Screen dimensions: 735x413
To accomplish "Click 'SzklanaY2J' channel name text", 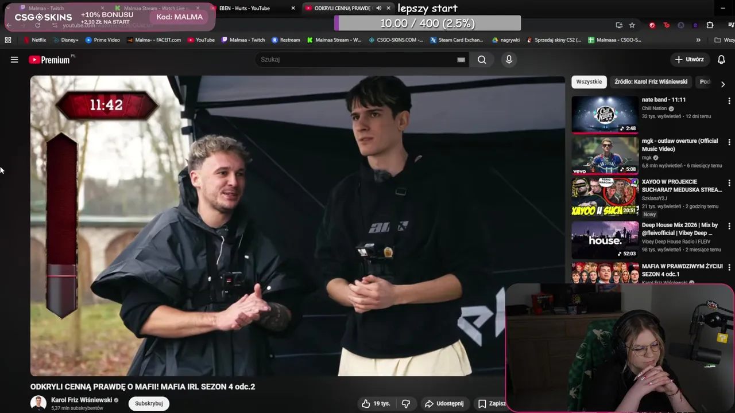I will (x=654, y=198).
